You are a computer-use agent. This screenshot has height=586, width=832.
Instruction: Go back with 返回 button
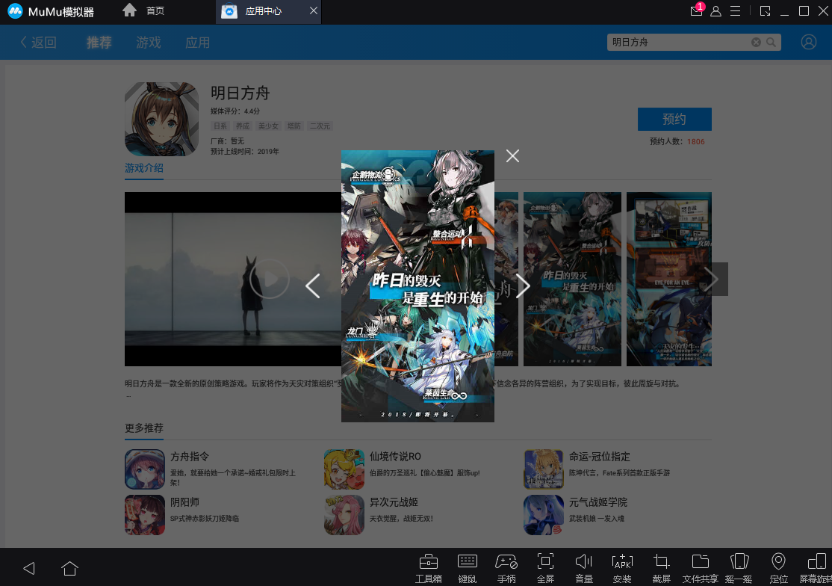[x=38, y=43]
